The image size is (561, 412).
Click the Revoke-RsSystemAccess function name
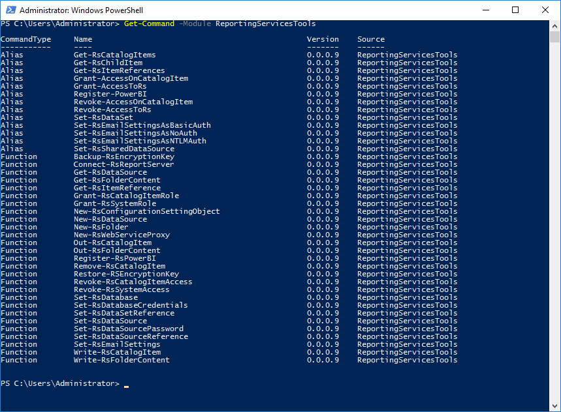click(x=121, y=290)
